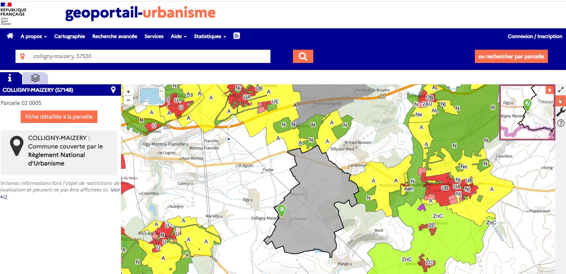
Task: Click the overview minimap
Action: coord(527,112)
